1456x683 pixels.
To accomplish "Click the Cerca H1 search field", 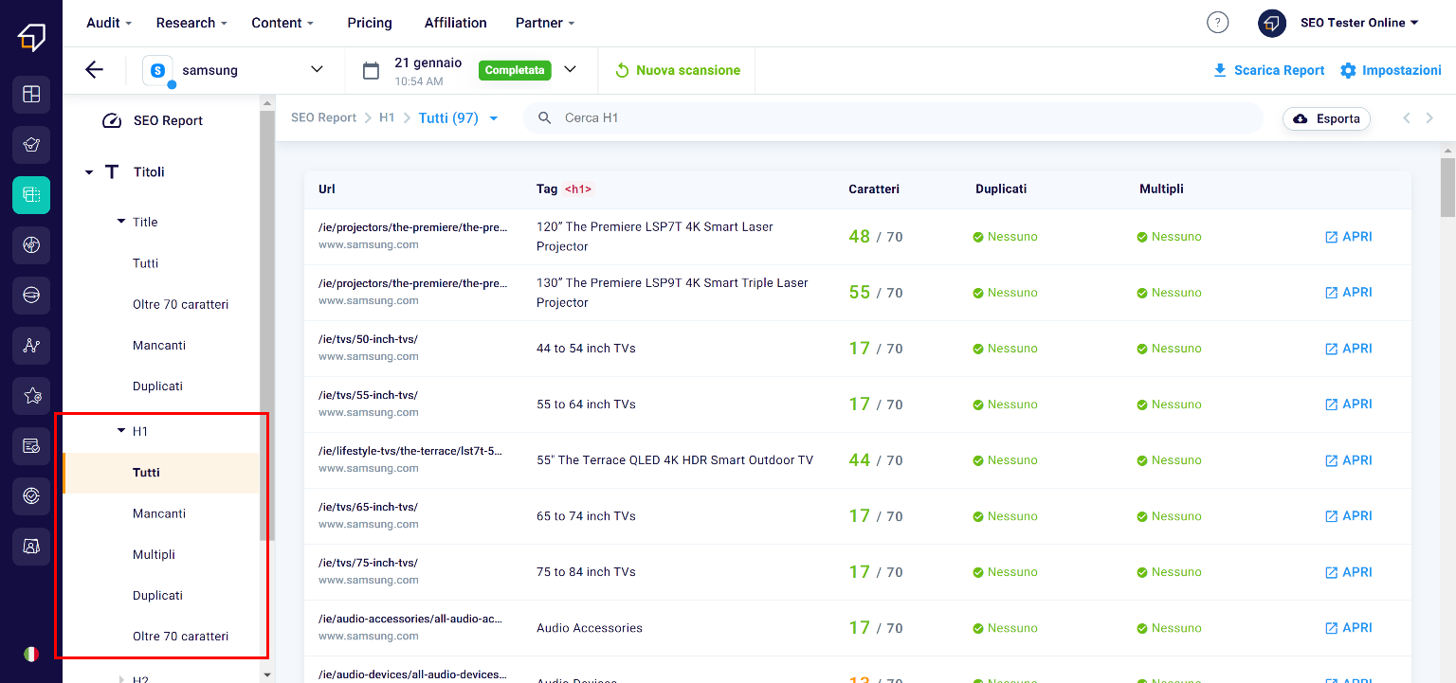I will [x=891, y=118].
